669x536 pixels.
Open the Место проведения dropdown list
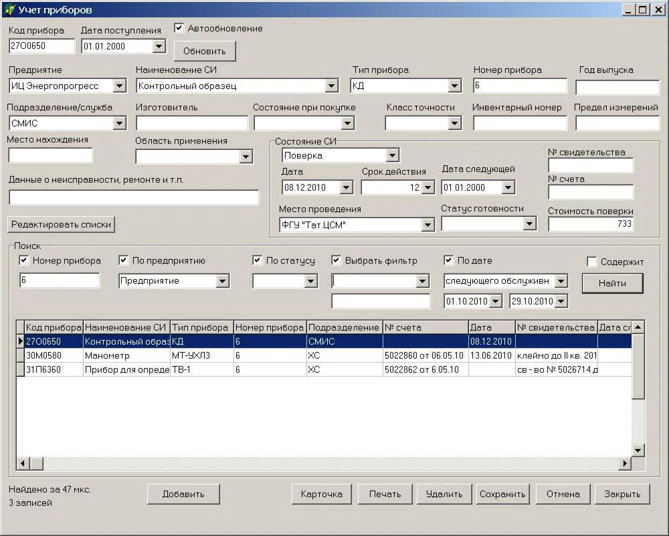(428, 225)
